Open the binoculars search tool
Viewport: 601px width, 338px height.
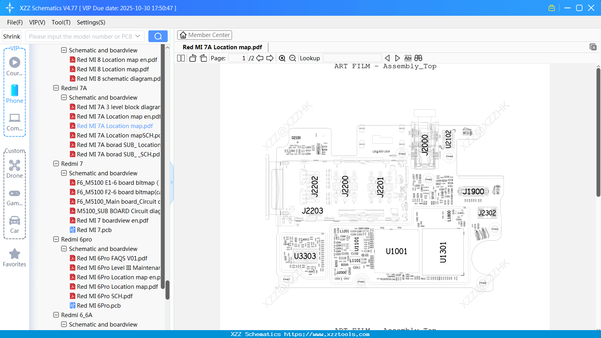418,58
